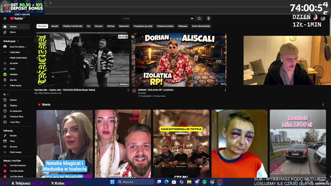Viewport: 331px width, 186px height.
Task: Open Discord from taskbar
Action: (197, 182)
